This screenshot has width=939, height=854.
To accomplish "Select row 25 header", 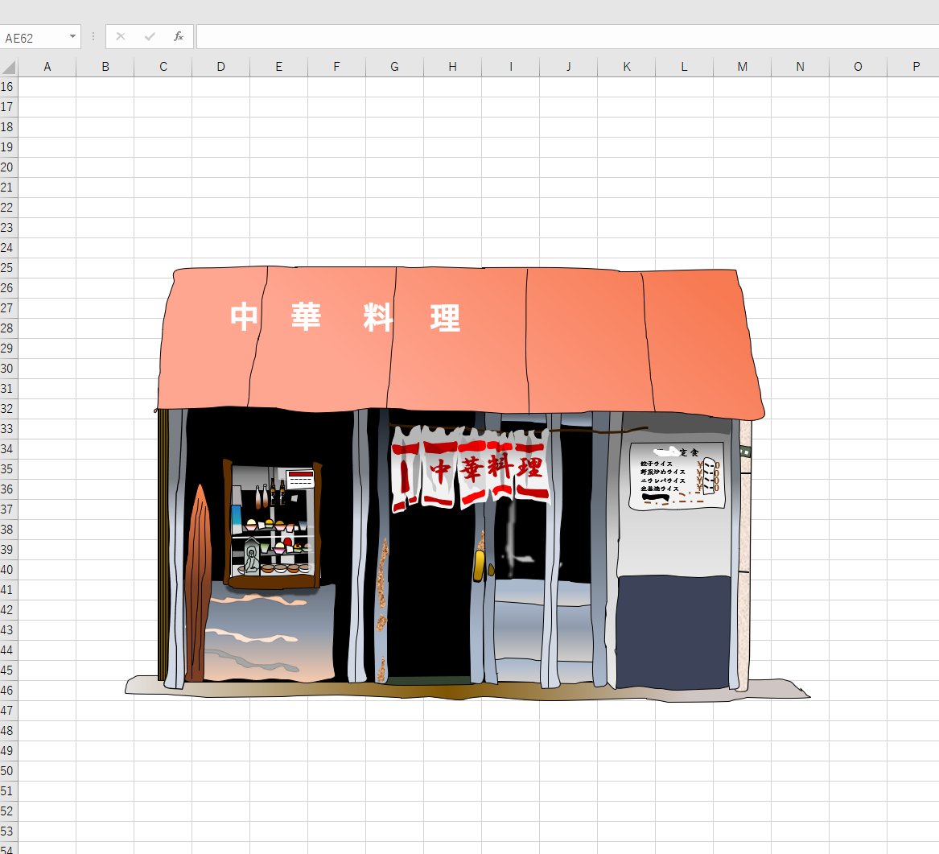I will coord(8,268).
